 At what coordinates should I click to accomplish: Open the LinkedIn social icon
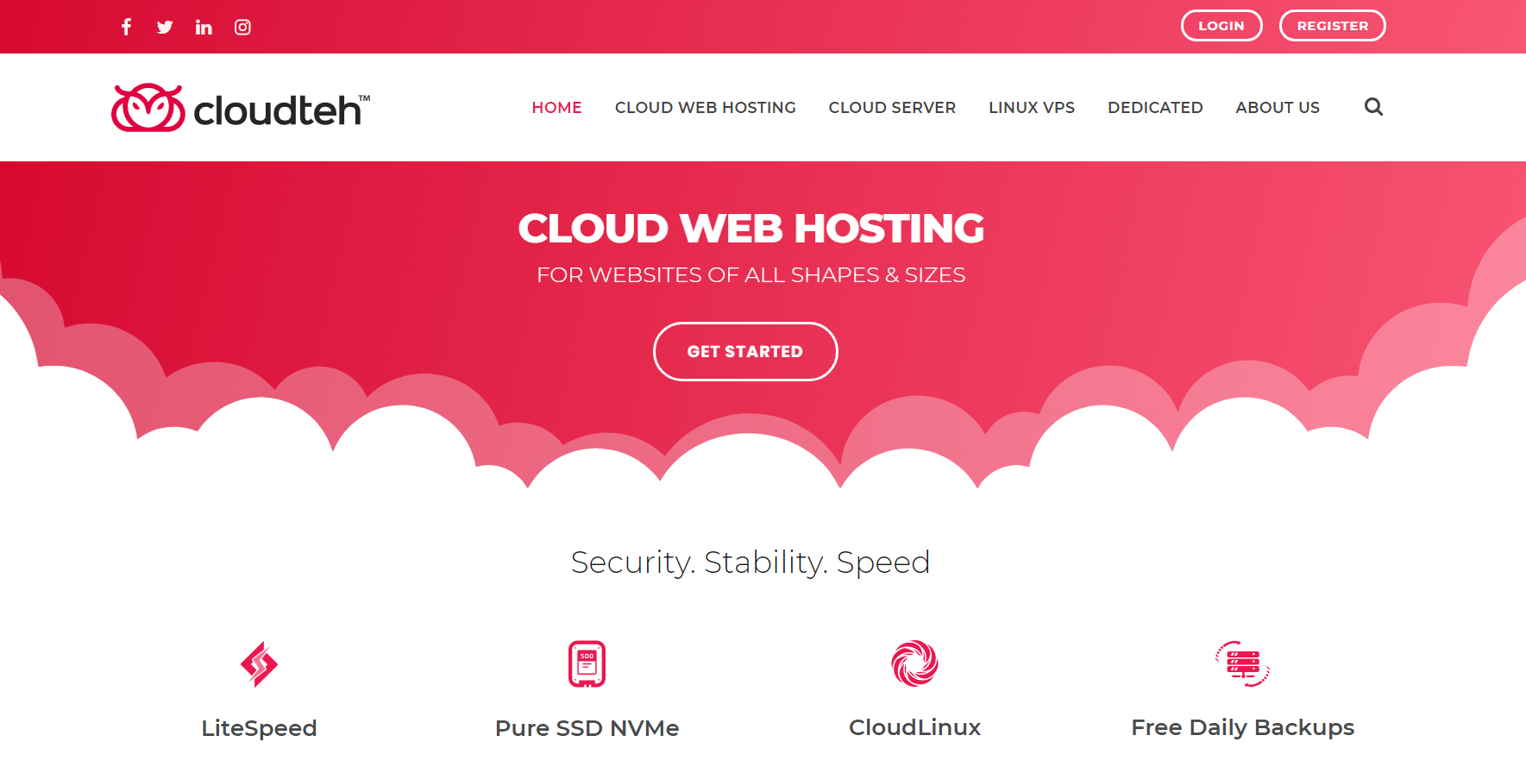tap(204, 27)
